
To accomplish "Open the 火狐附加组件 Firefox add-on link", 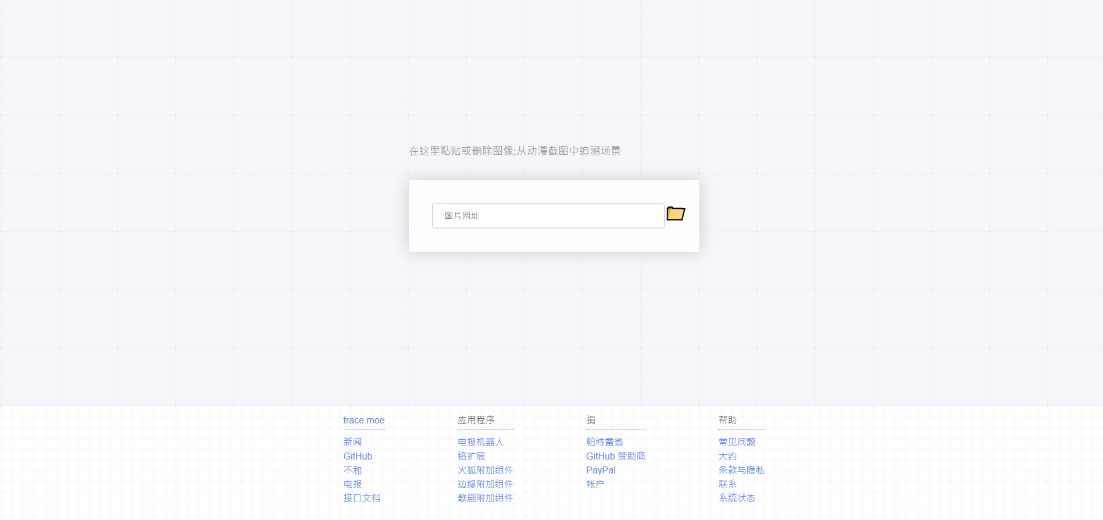I will [485, 470].
